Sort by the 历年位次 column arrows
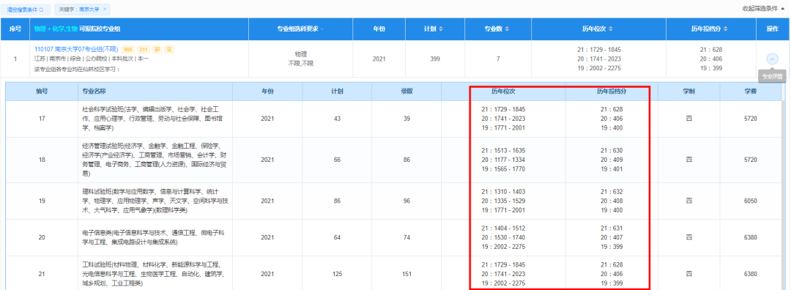 click(x=610, y=29)
